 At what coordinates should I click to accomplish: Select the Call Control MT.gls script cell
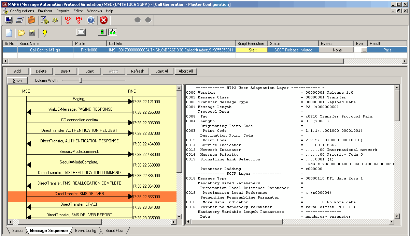[x=45, y=50]
